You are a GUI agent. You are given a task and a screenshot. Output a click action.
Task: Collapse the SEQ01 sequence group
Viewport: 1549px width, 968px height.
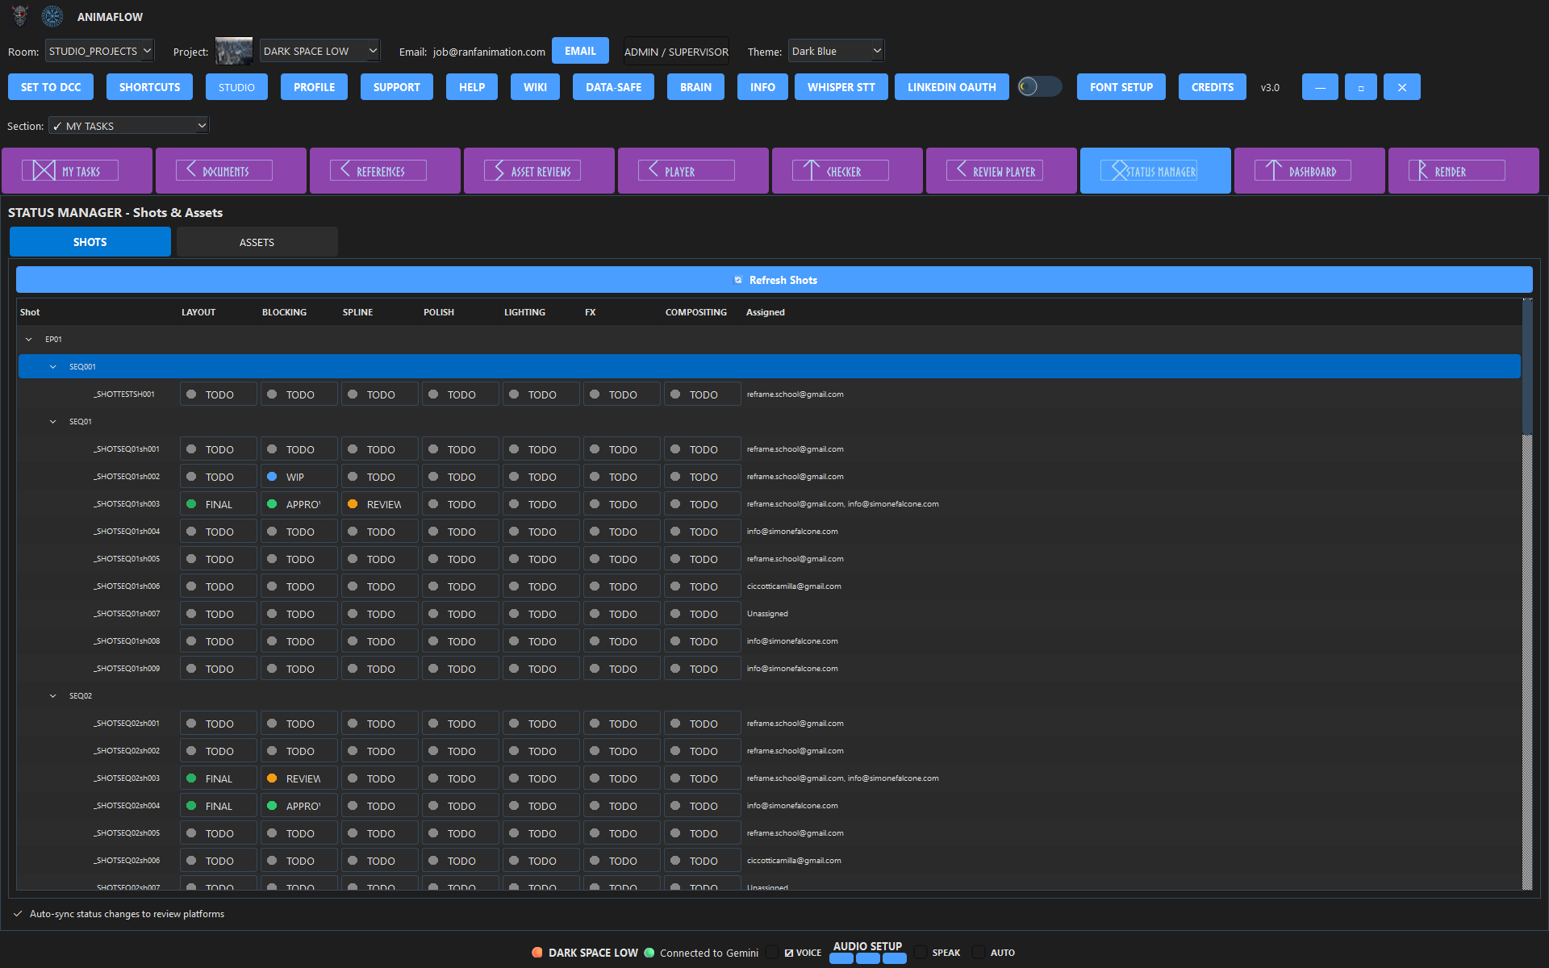[x=53, y=421]
